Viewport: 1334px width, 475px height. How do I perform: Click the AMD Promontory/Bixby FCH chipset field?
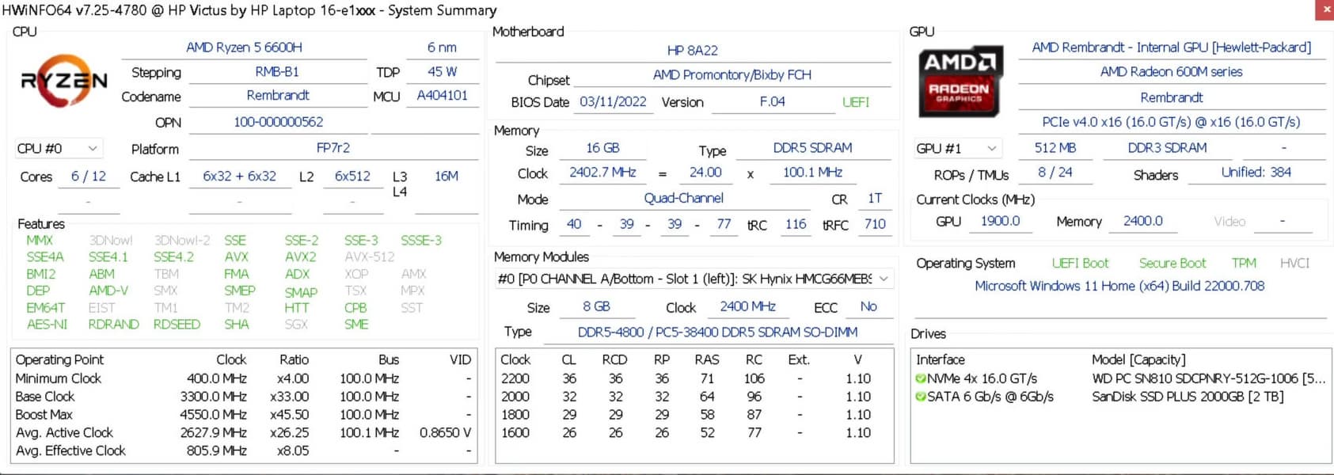pyautogui.click(x=732, y=75)
